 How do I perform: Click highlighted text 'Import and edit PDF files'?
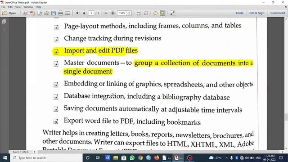[101, 50]
